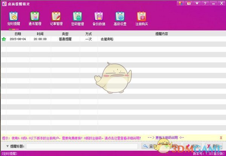Click the 提醒内容 column header

coord(161,34)
